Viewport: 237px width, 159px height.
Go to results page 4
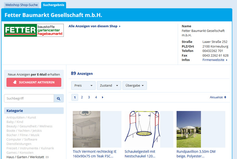(96, 97)
